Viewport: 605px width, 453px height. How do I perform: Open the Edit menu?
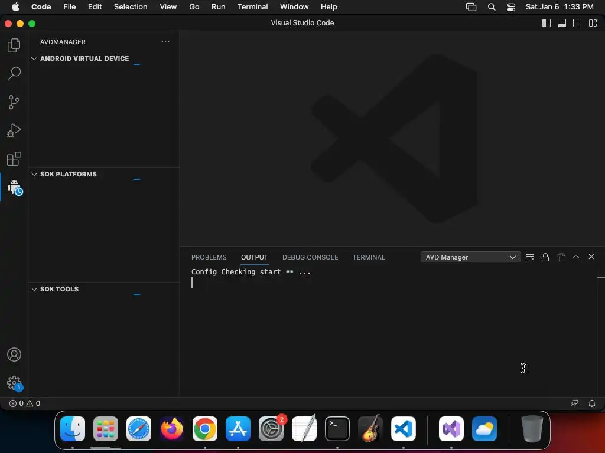(x=95, y=6)
